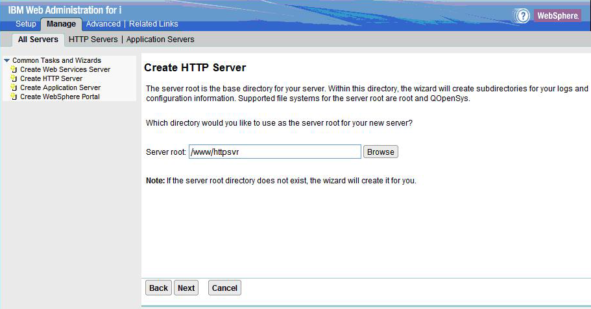Viewport: 591px width, 309px height.
Task: Click the wizard icon beside Create HTTP Server
Action: pos(14,78)
